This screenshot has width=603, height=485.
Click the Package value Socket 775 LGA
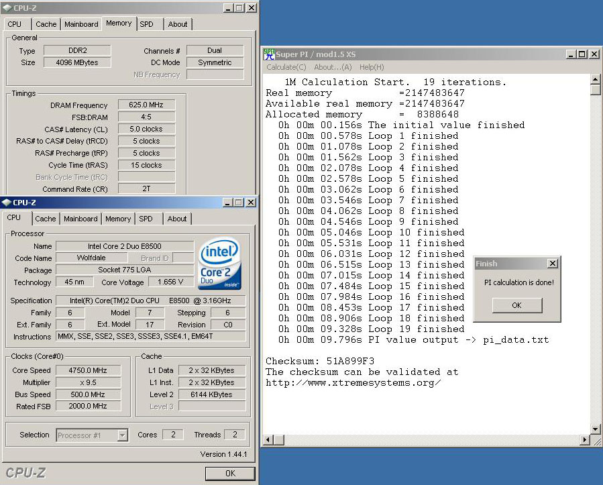coord(125,270)
